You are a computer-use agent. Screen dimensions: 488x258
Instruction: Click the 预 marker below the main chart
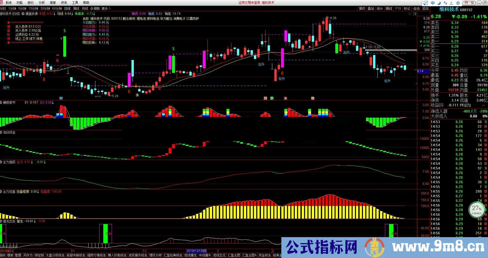[265, 98]
